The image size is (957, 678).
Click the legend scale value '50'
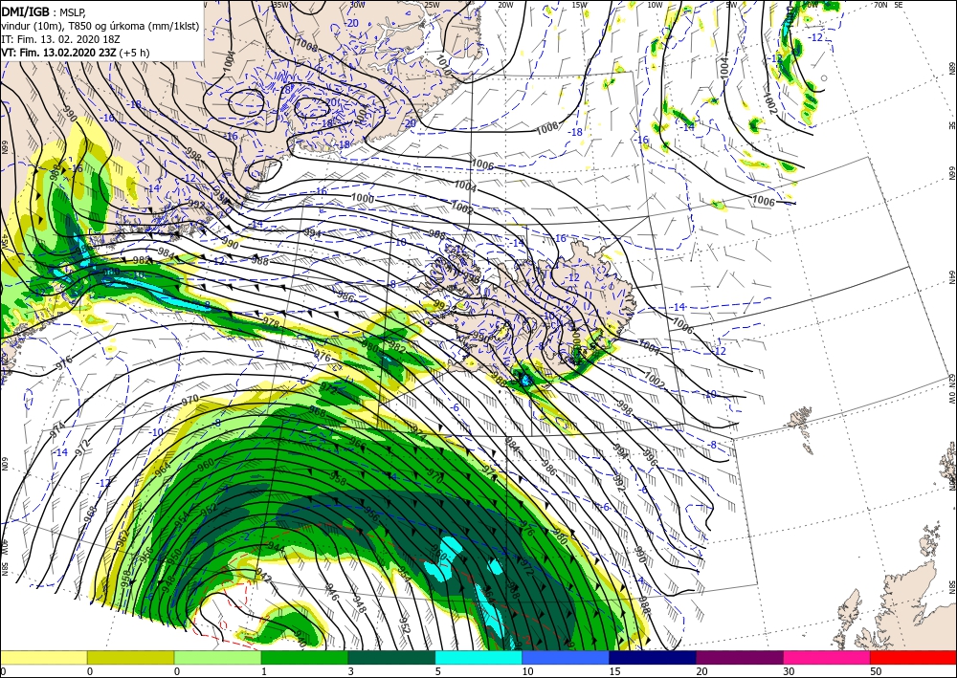coord(875,671)
